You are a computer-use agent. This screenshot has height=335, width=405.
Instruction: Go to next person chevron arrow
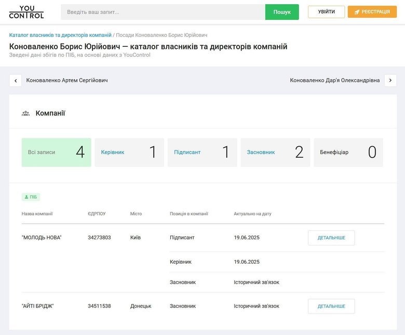pyautogui.click(x=390, y=81)
